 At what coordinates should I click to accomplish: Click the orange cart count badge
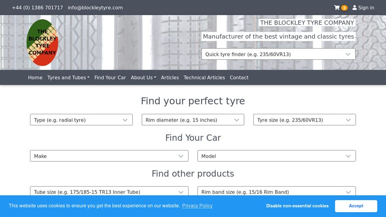[344, 8]
